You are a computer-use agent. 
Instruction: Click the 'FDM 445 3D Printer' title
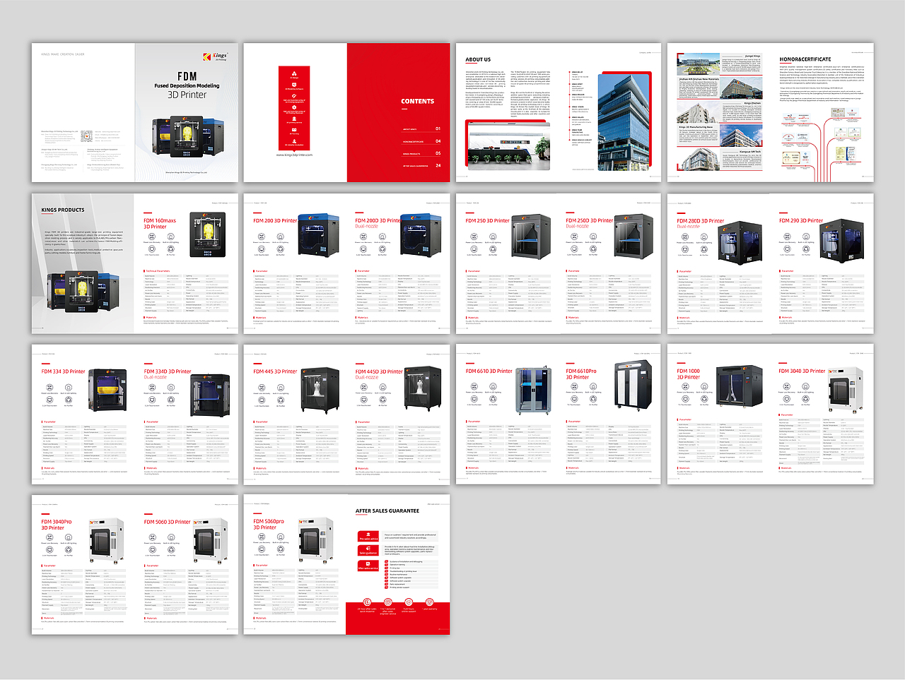275,371
